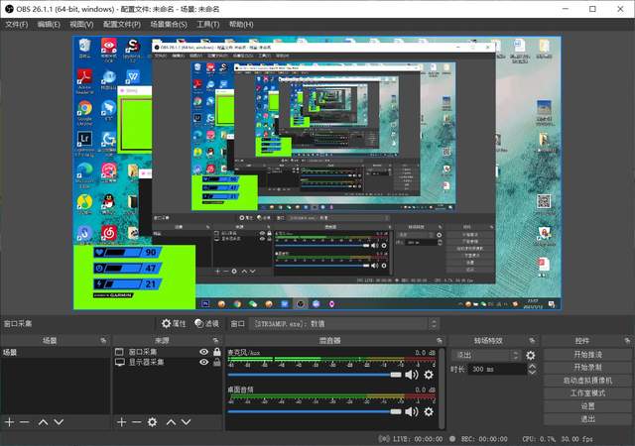Open Desktop Audio settings gear

click(x=429, y=411)
